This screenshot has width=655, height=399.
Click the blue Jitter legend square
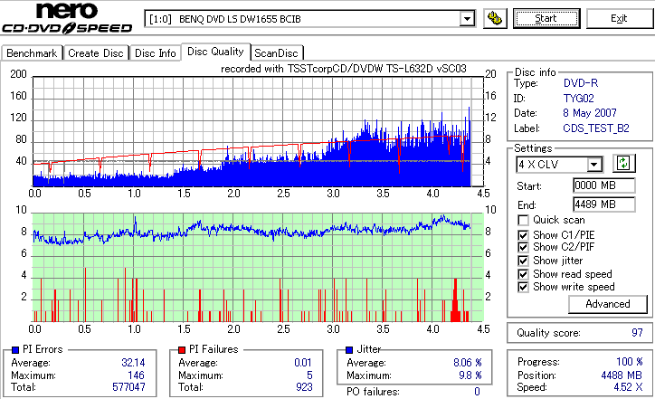(349, 350)
